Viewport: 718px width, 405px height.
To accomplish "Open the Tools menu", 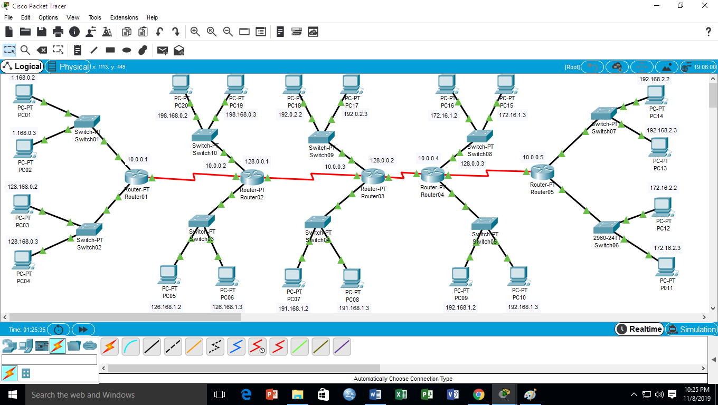I will coord(95,17).
